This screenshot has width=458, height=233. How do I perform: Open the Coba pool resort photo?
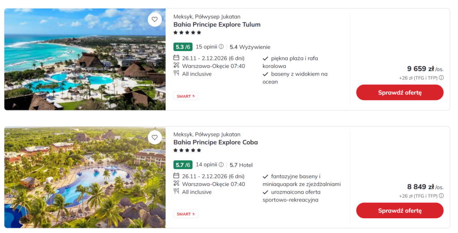tap(85, 177)
